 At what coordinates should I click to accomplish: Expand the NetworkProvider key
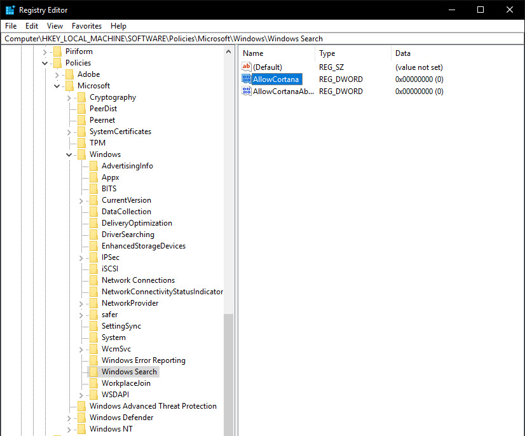[x=81, y=304]
